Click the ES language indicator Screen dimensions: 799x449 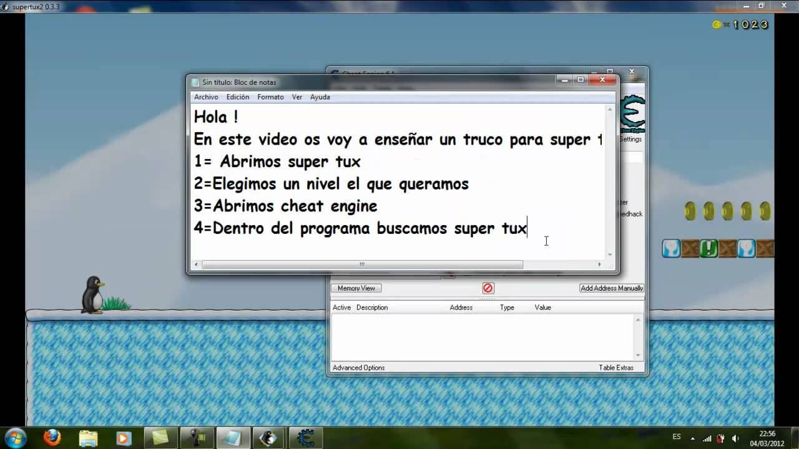tap(677, 437)
